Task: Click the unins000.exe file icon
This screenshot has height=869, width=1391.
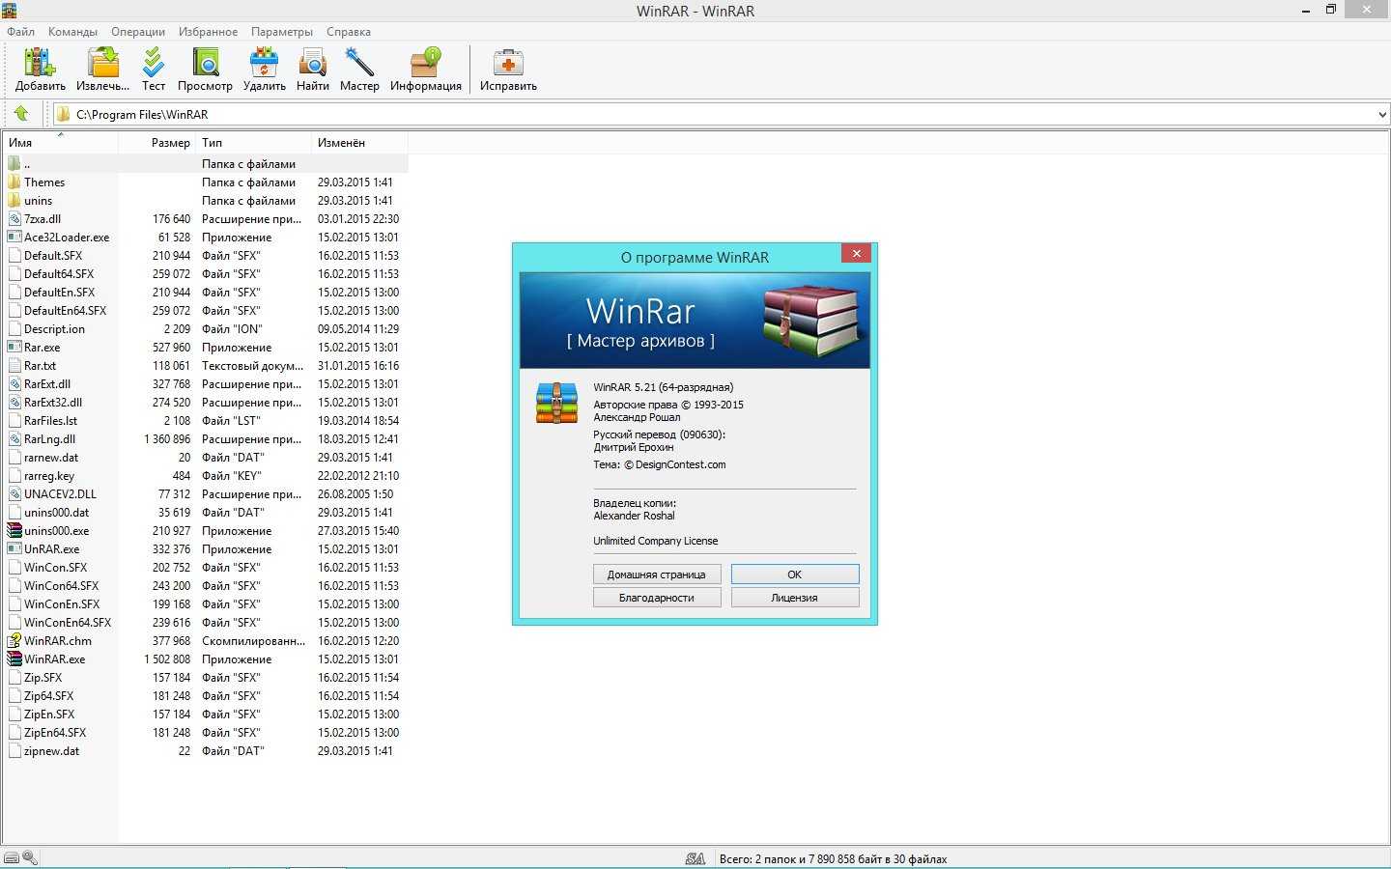Action: pyautogui.click(x=14, y=530)
